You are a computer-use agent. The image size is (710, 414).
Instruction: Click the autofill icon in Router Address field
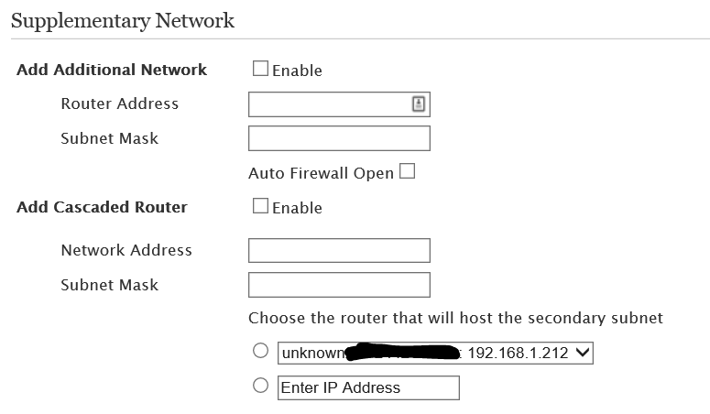coord(418,103)
